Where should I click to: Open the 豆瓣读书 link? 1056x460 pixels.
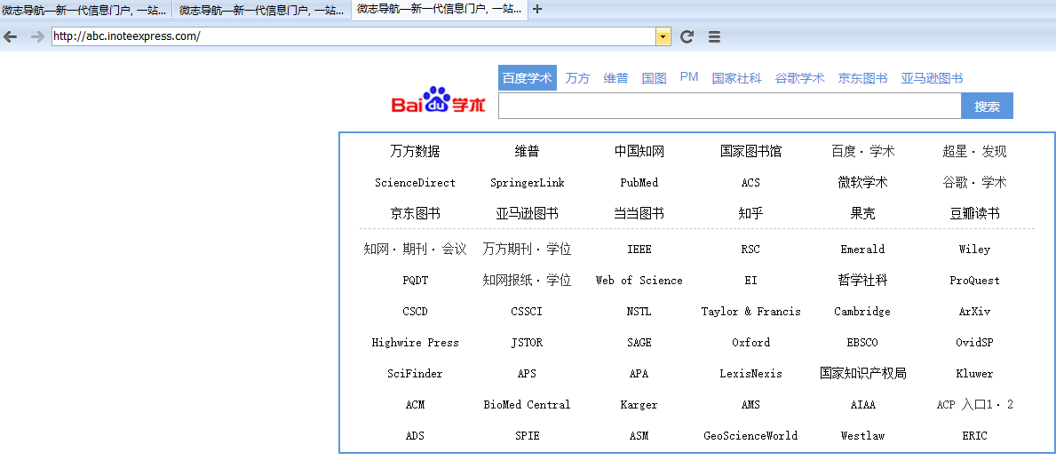pyautogui.click(x=974, y=213)
